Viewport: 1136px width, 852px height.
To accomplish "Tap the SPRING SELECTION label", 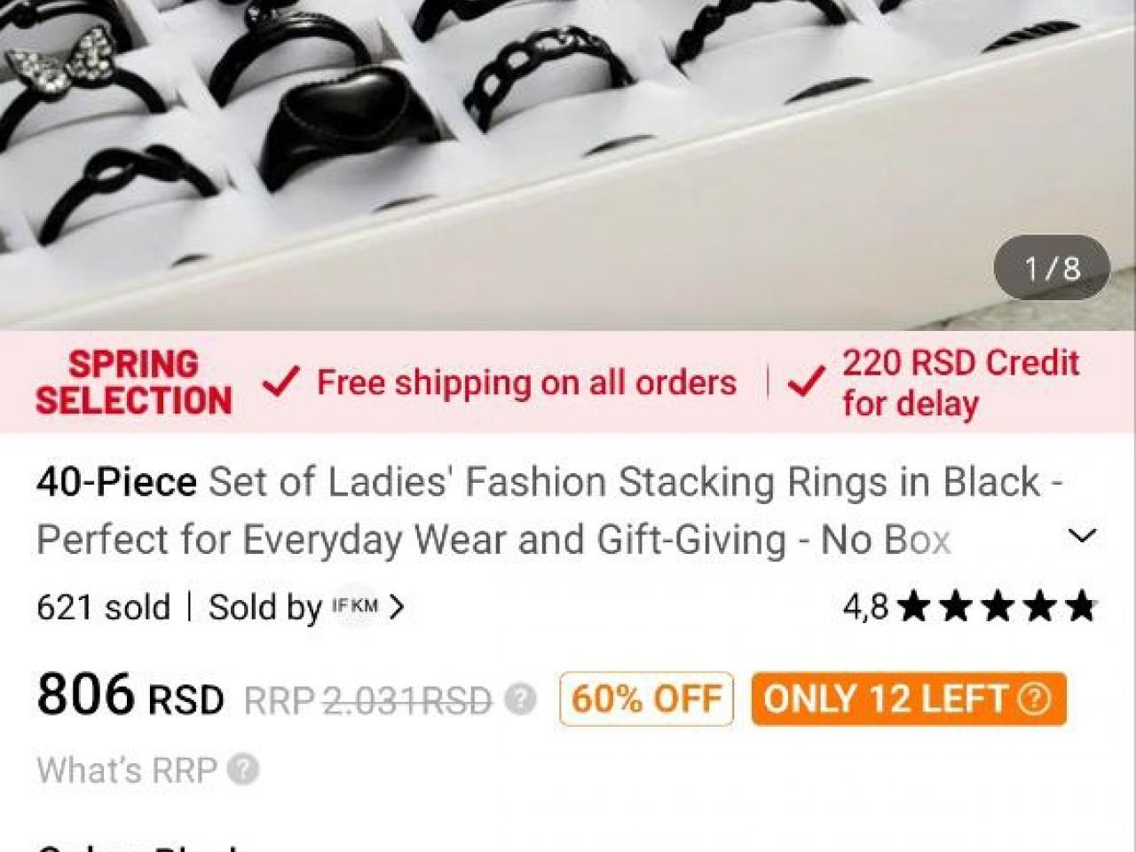I will point(134,383).
